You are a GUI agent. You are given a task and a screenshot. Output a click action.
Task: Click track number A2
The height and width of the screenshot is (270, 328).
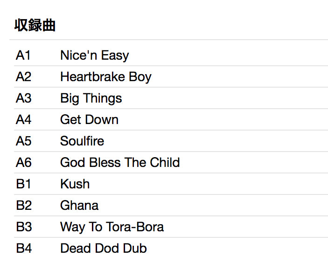[23, 77]
